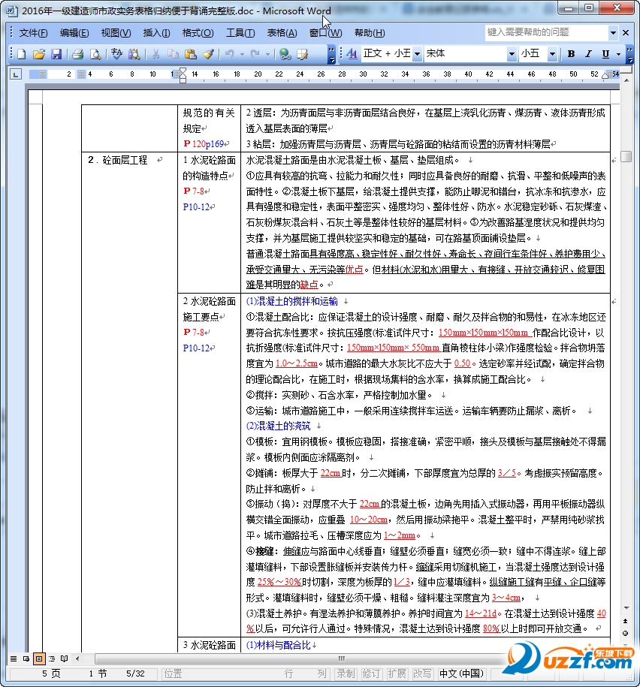The image size is (640, 687).
Task: Open the 工具(T) menu
Action: (240, 33)
